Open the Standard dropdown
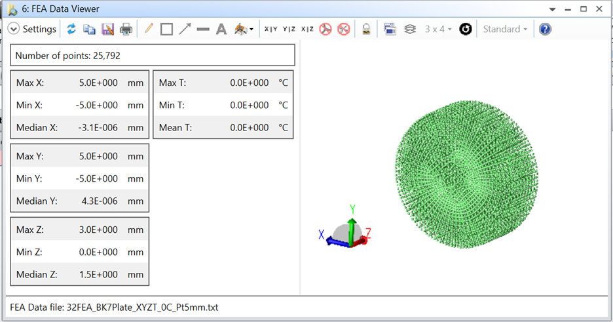The width and height of the screenshot is (613, 322). click(505, 29)
